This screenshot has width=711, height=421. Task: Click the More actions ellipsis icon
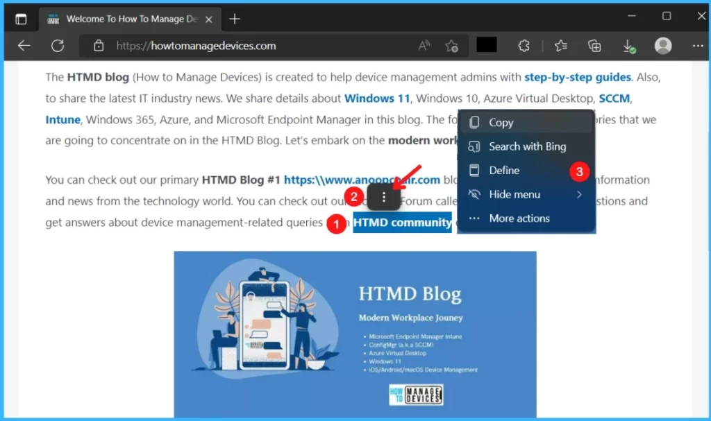[x=474, y=218]
